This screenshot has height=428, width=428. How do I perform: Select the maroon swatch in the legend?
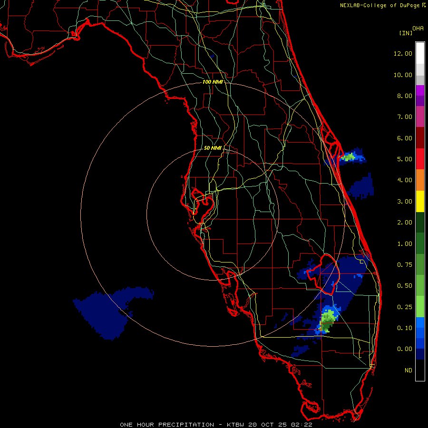coord(420,137)
